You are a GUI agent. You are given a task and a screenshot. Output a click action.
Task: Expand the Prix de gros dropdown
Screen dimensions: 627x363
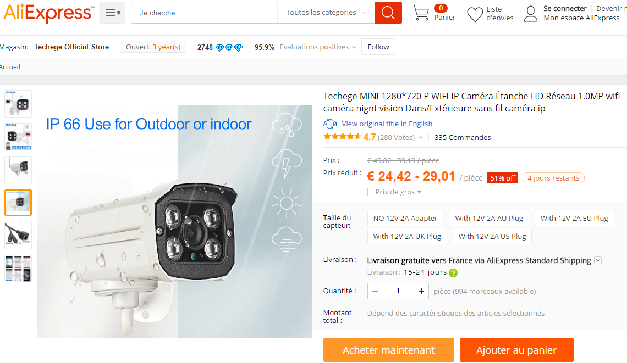pyautogui.click(x=398, y=192)
